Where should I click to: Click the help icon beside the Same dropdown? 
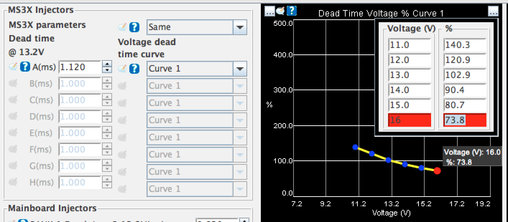tap(134, 27)
